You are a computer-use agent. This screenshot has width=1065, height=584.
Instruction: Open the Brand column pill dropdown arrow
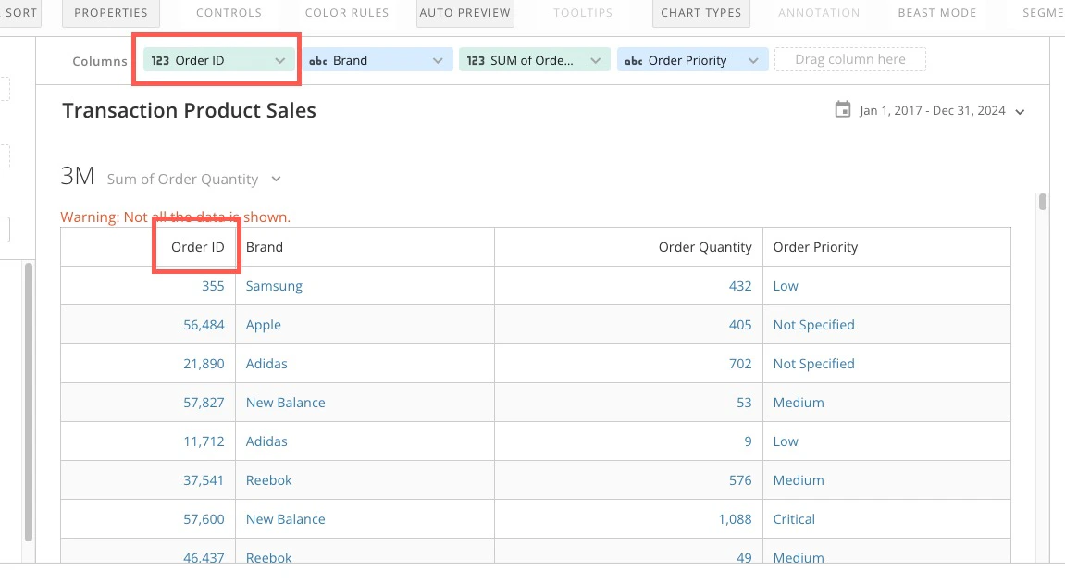click(438, 60)
